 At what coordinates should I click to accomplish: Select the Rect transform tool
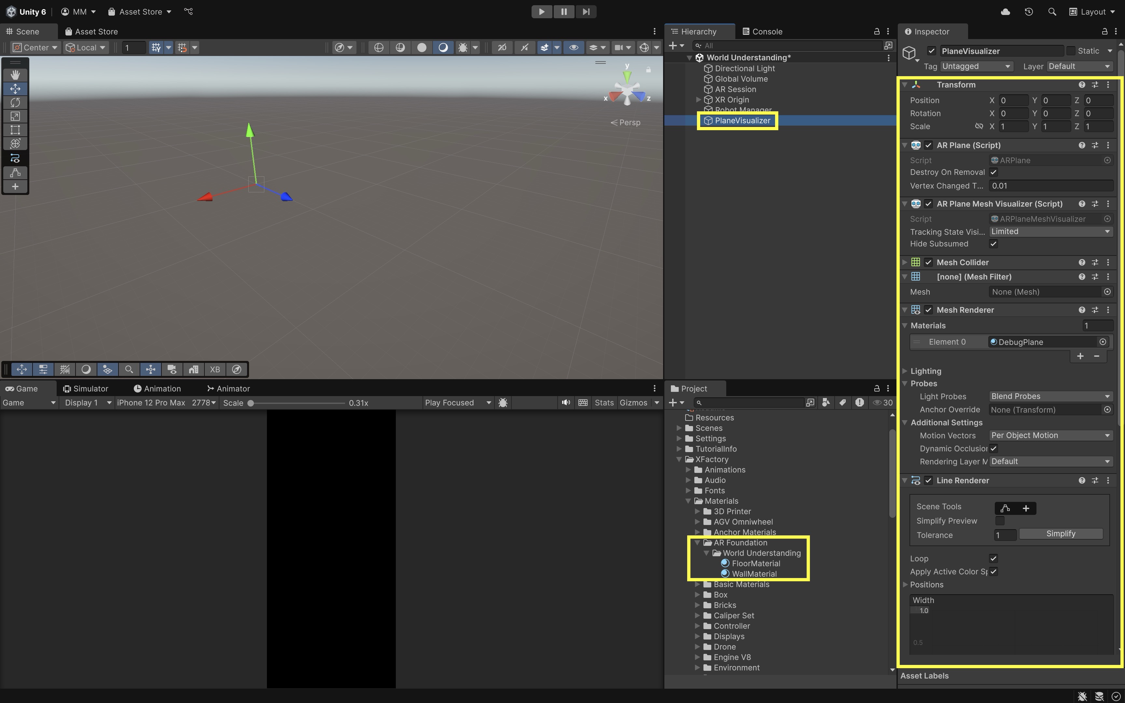point(15,130)
